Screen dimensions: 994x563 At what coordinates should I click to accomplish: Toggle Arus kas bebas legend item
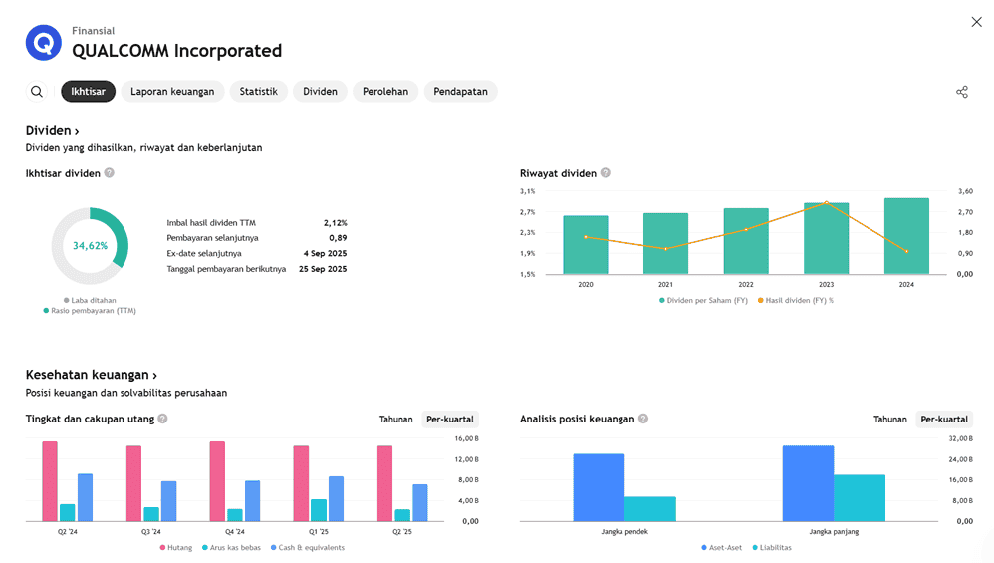click(231, 548)
